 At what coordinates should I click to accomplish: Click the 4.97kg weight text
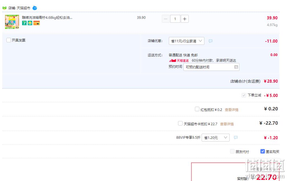click(x=272, y=25)
